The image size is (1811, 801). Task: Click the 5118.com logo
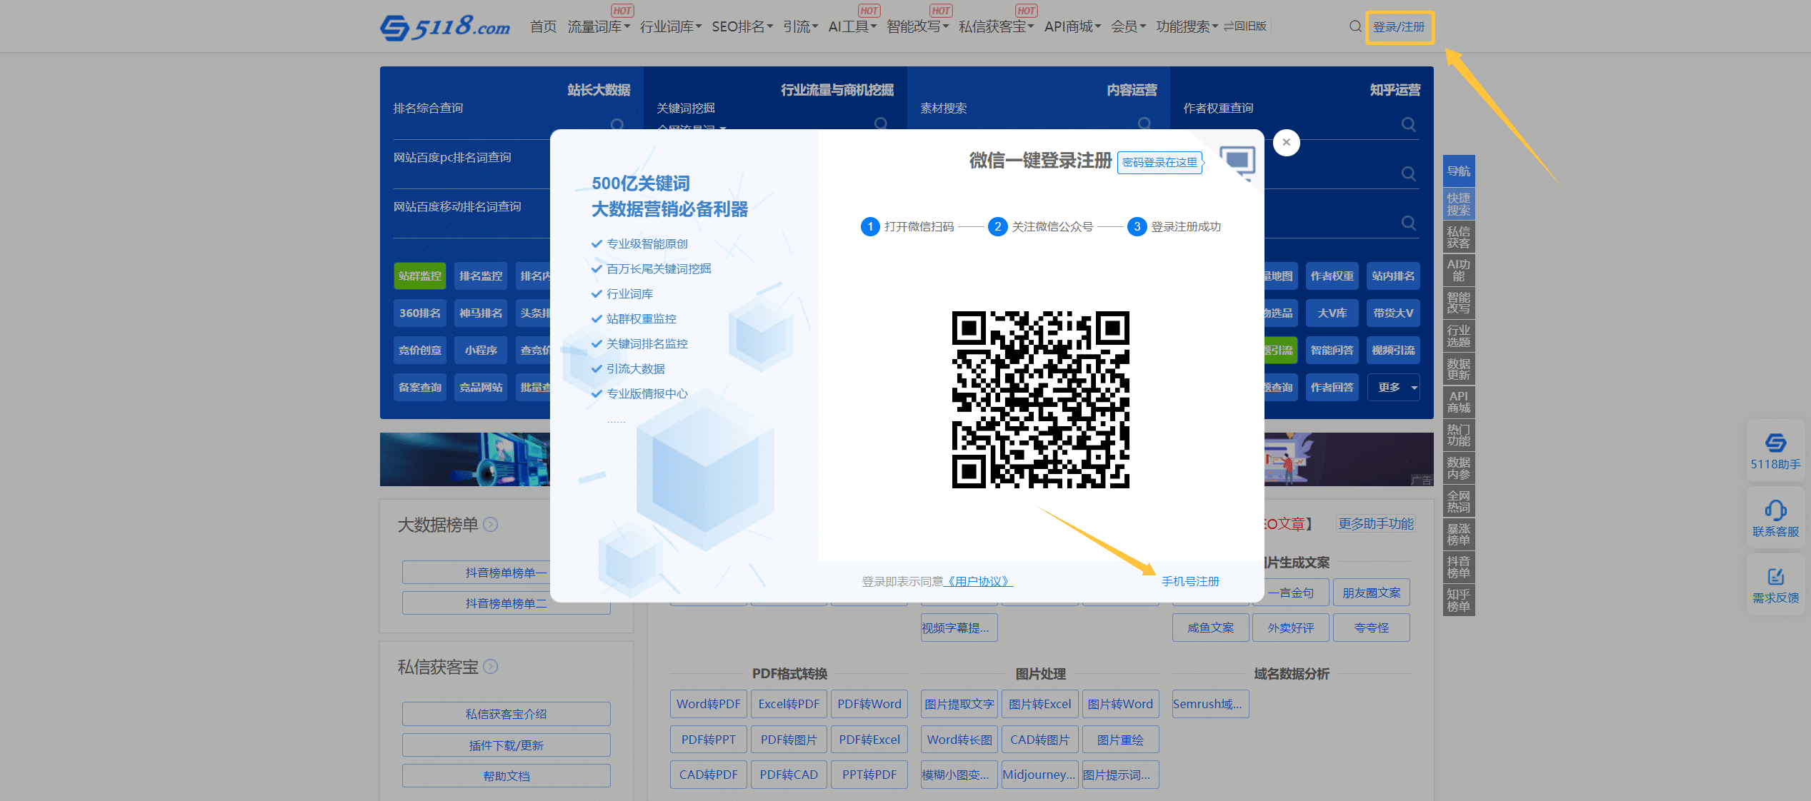pos(444,27)
